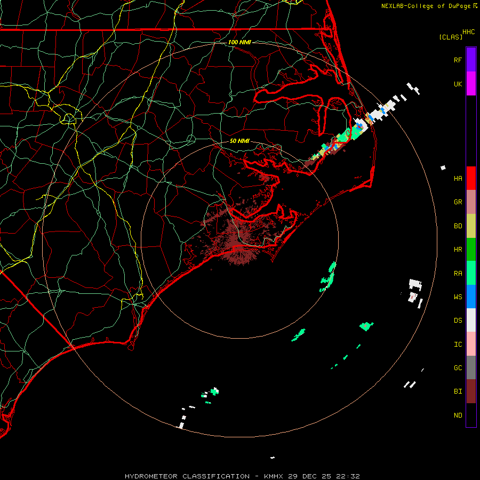This screenshot has width=480, height=480.
Task: Click the HA red legend swatch
Action: (x=471, y=178)
